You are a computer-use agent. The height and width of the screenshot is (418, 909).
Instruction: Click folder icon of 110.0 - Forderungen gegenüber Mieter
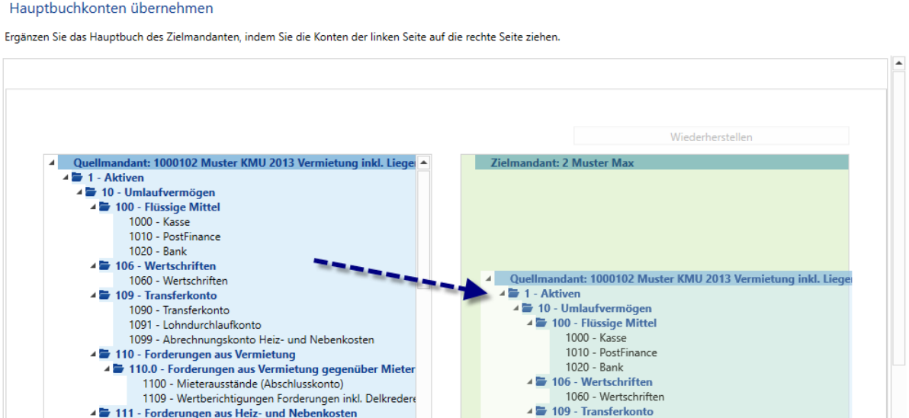[118, 368]
